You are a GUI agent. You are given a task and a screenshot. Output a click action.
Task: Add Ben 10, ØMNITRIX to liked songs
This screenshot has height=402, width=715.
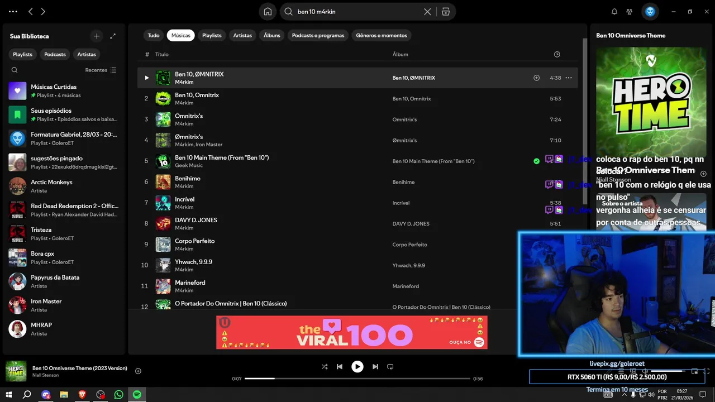(x=536, y=78)
